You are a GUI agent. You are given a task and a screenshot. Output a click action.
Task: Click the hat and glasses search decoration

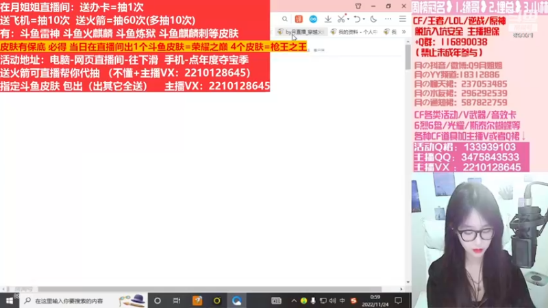point(132,300)
